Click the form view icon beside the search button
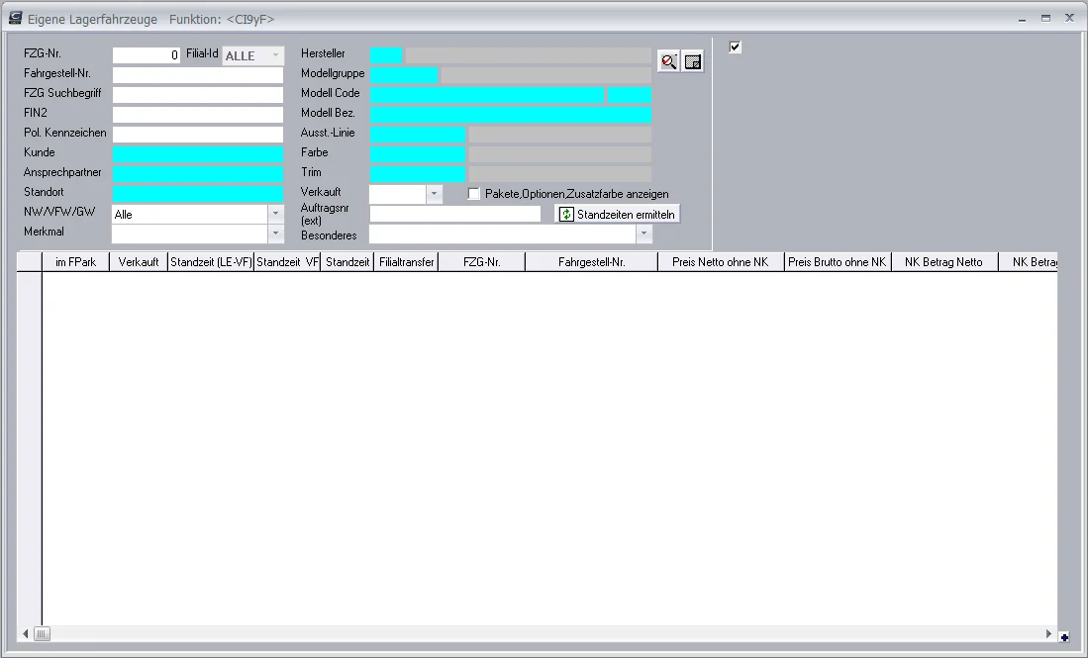This screenshot has width=1088, height=658. click(692, 61)
